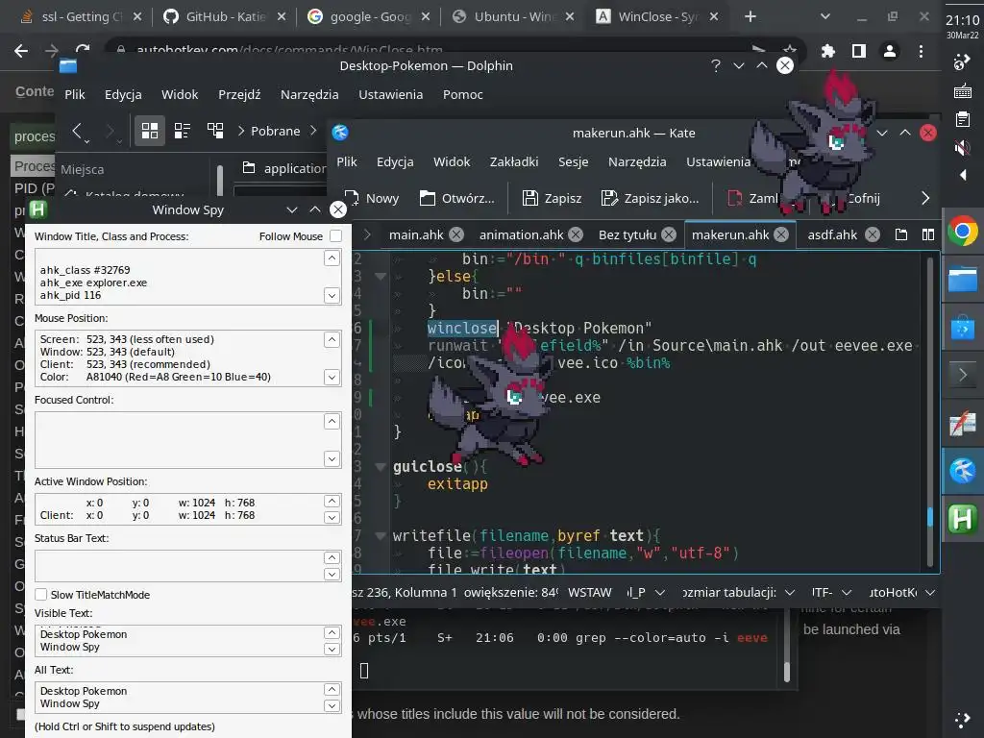Switch Dolphin to compact view mode
The width and height of the screenshot is (984, 738).
pos(183,131)
